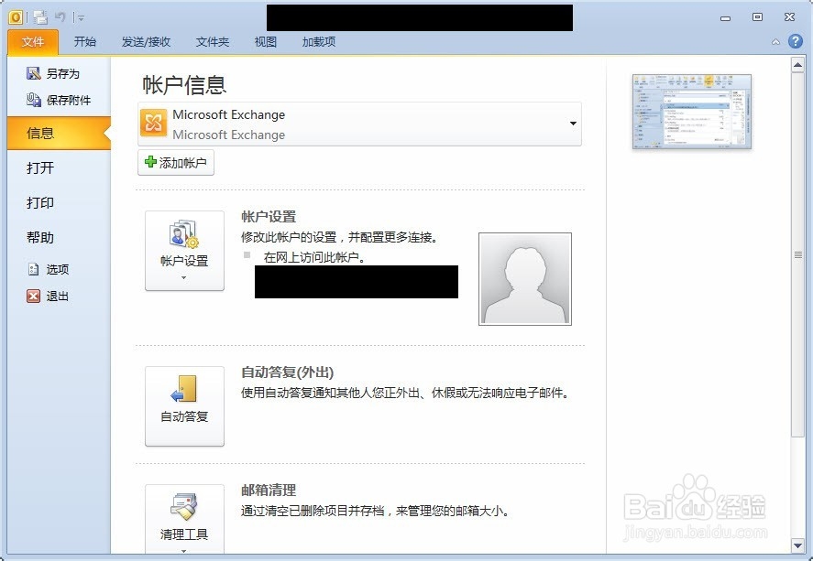Click the 添加帐户 button

pyautogui.click(x=176, y=163)
